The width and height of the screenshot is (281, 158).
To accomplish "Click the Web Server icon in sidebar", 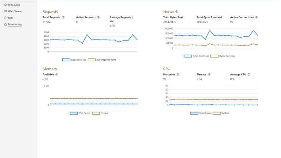I will (5, 11).
